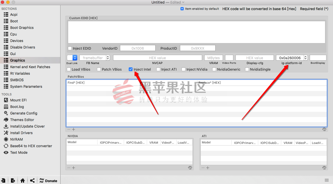Image resolution: width=333 pixels, height=184 pixels.
Task: Click the hand icon under NVIDIA table
Action: [x=190, y=168]
